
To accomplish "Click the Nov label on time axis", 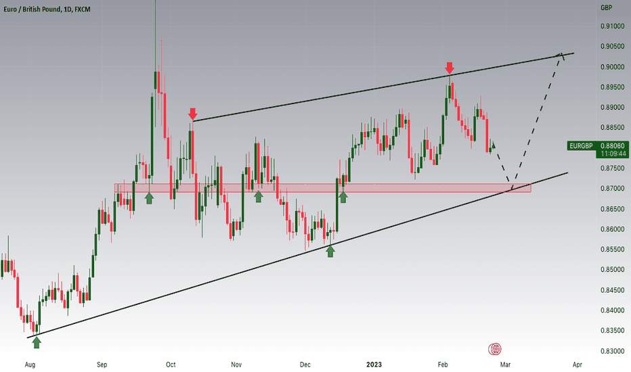I will click(x=236, y=365).
